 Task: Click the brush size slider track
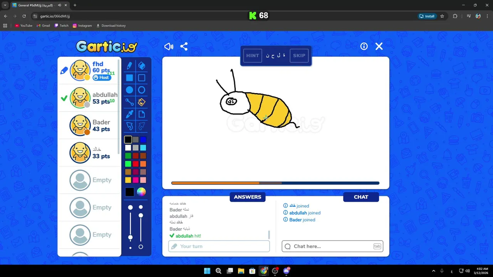[x=130, y=227]
